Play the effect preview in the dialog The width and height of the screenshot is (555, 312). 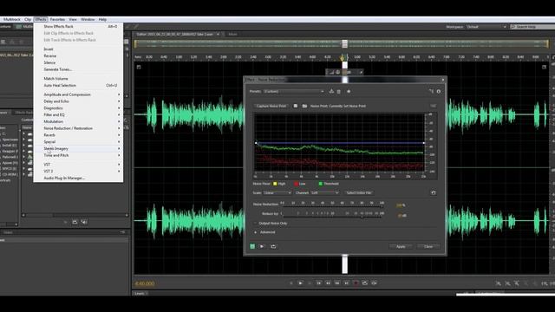pyautogui.click(x=262, y=246)
